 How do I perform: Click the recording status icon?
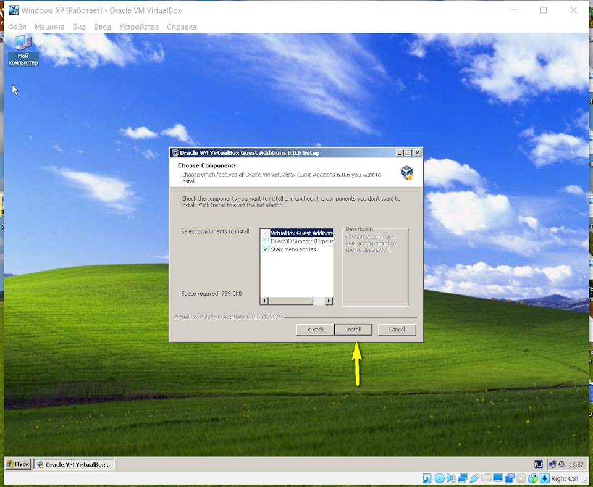[510, 478]
